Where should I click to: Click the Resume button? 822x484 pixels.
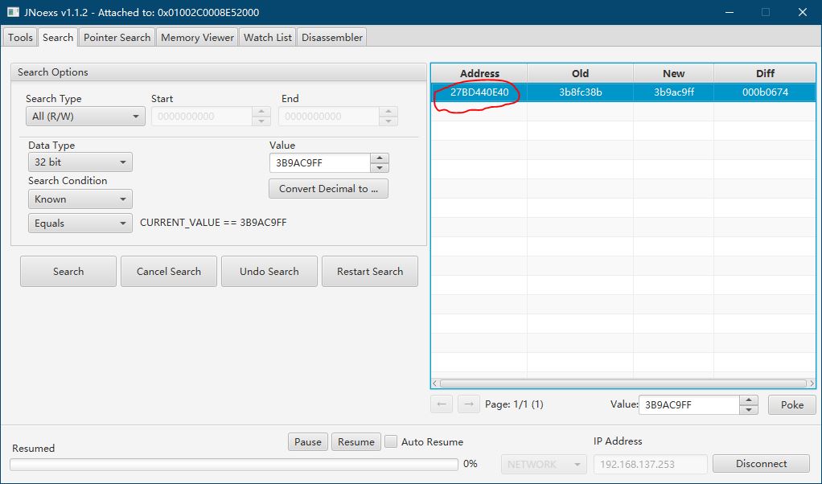(356, 442)
